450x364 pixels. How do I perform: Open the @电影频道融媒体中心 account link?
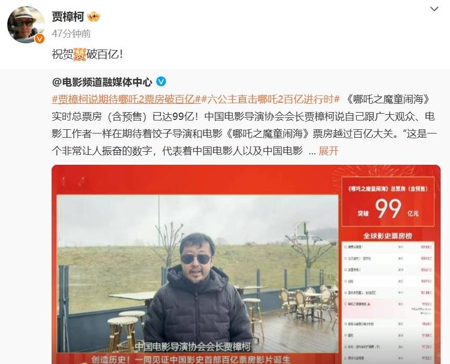click(x=102, y=82)
